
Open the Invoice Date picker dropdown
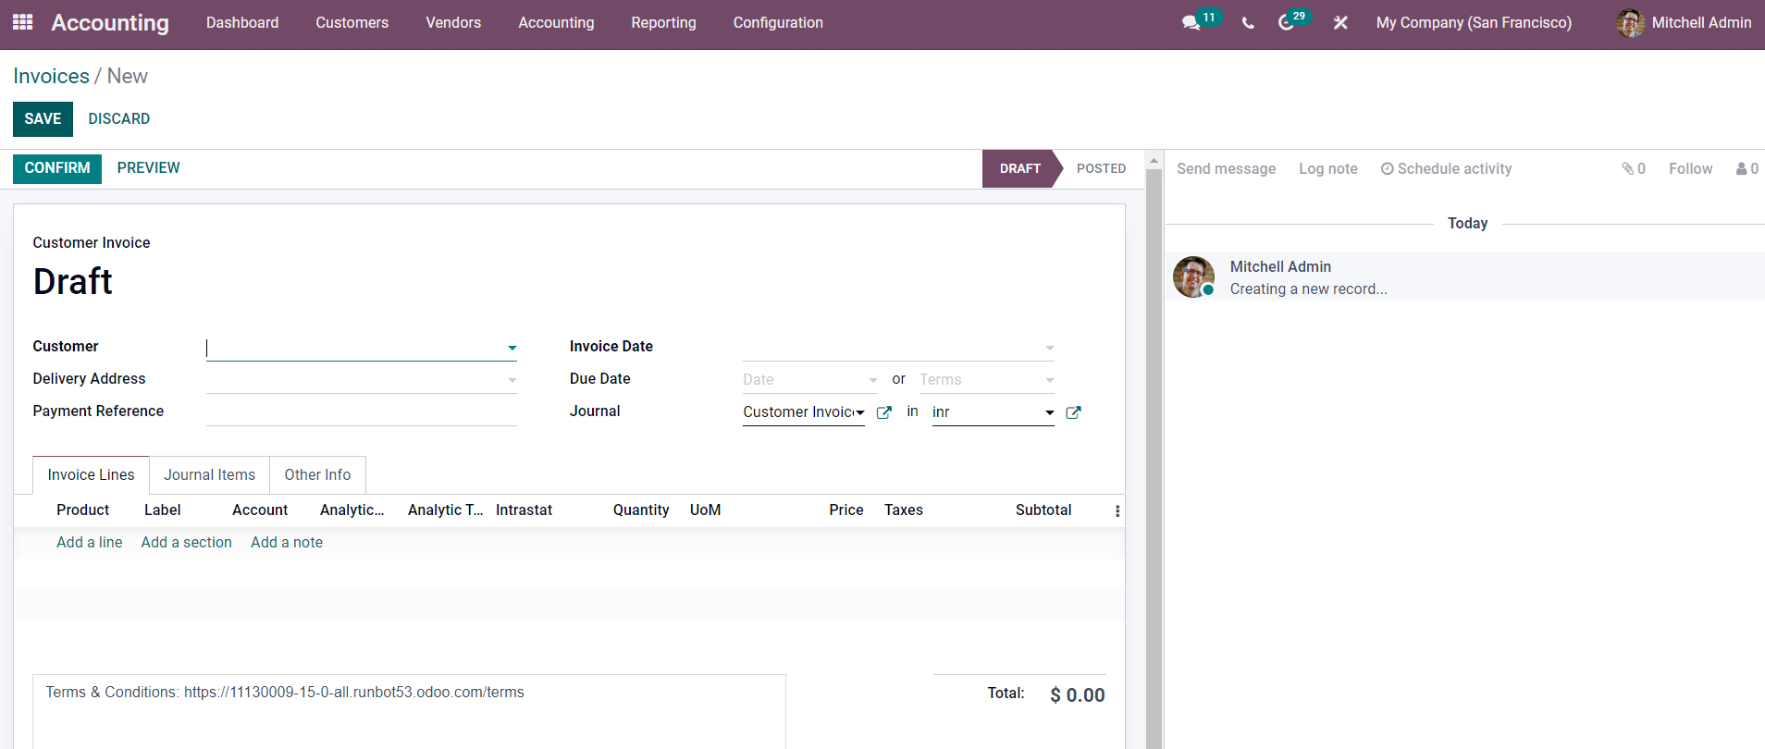(1049, 348)
